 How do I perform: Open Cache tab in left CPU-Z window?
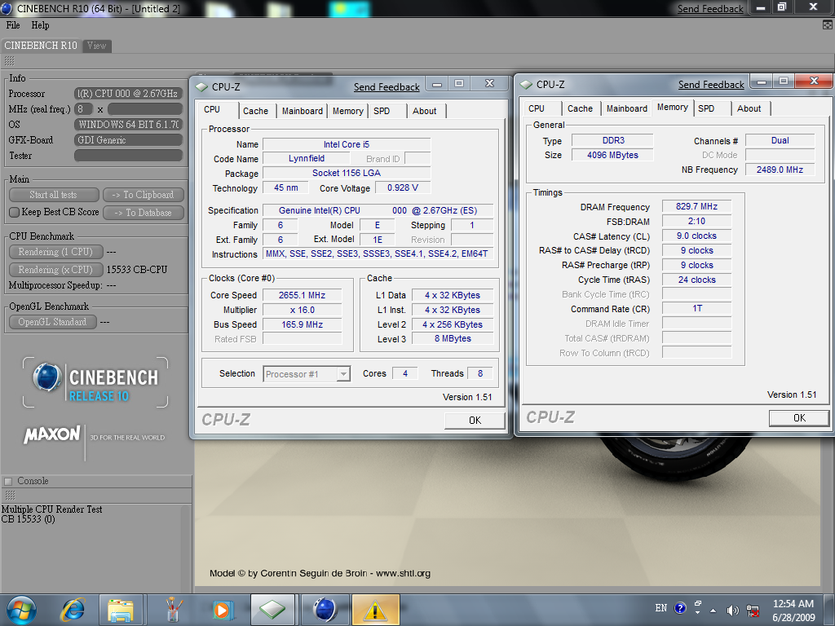pos(255,111)
